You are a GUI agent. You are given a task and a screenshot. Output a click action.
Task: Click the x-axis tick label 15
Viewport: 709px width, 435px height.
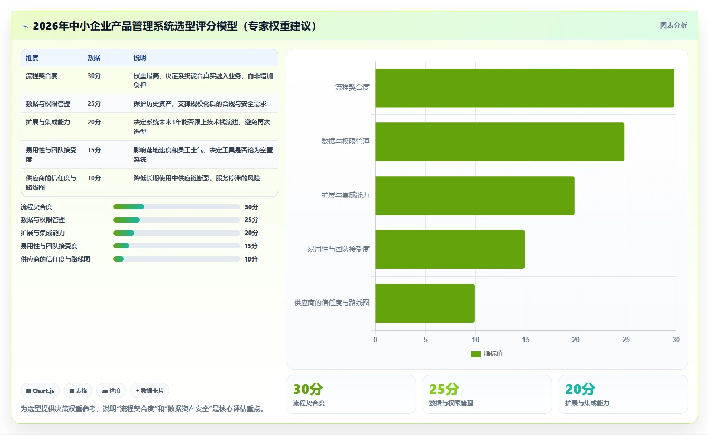click(526, 340)
